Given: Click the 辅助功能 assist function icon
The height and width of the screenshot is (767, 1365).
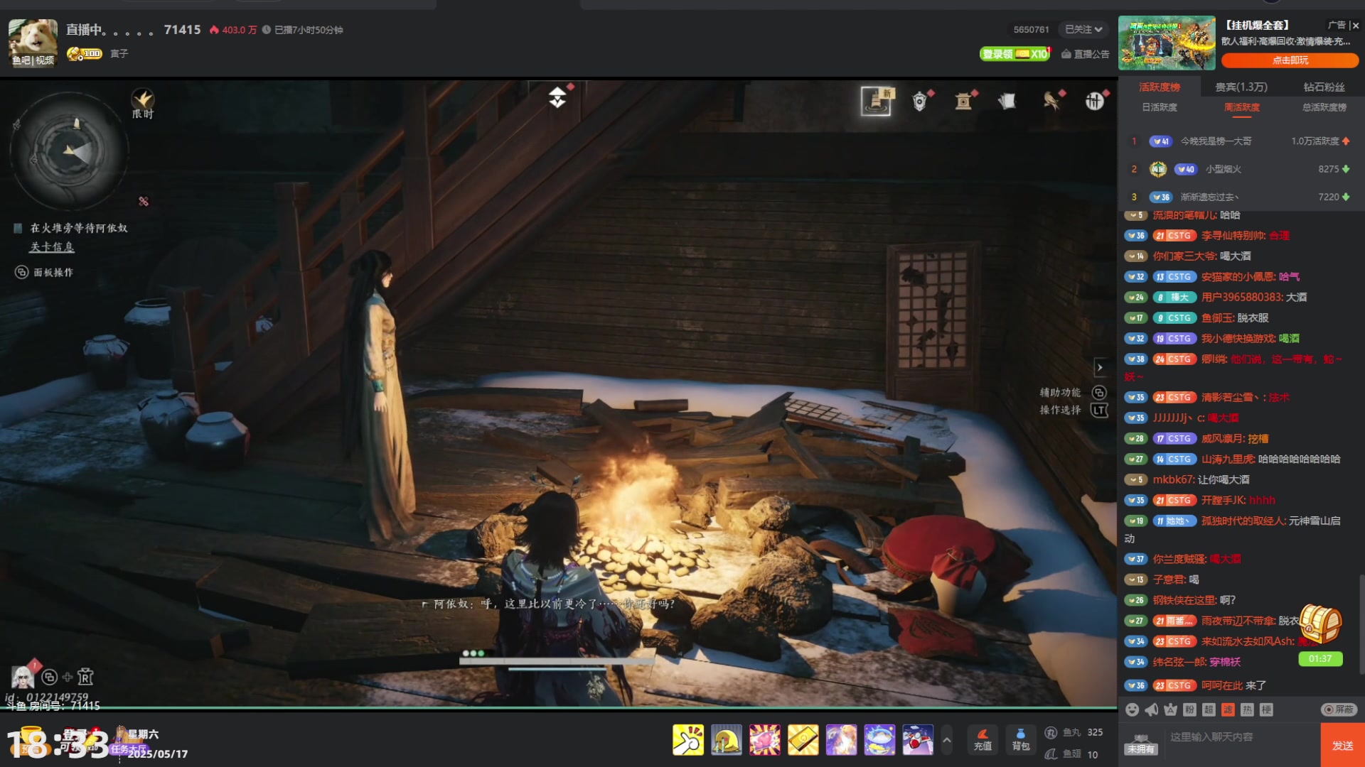Looking at the screenshot, I should tap(1099, 393).
